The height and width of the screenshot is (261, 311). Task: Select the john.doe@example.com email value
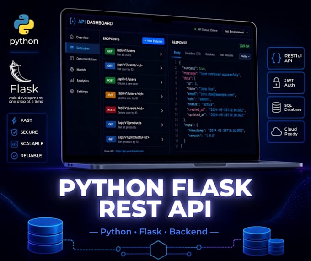tap(217, 94)
